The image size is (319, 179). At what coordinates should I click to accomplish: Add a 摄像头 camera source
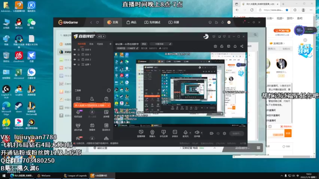point(152,134)
